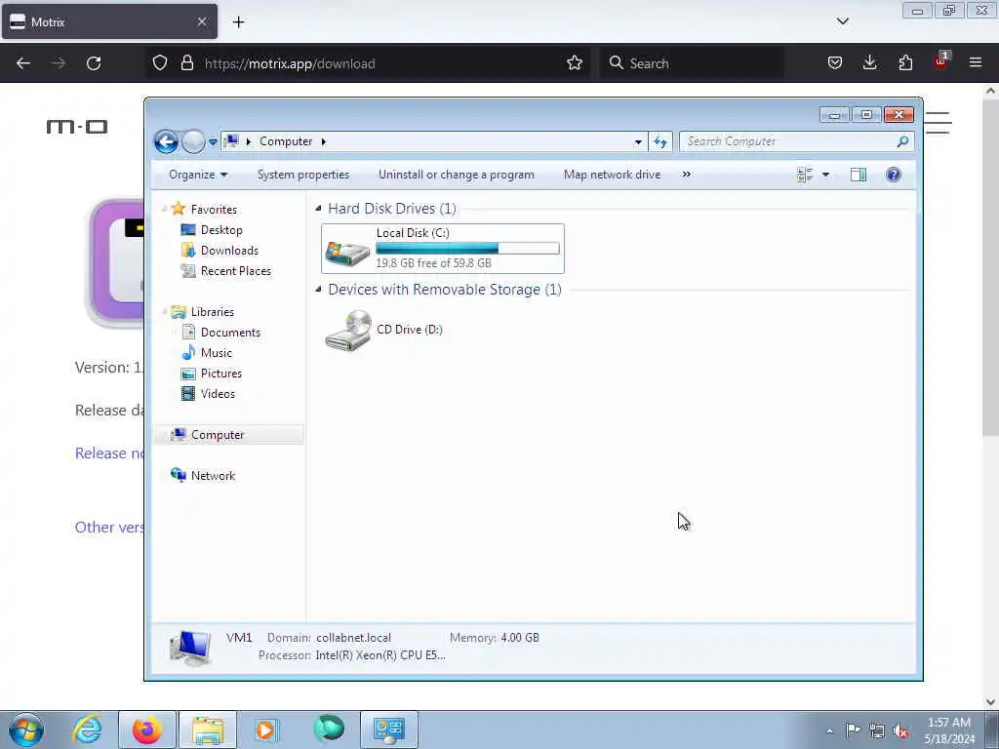Close the Motrix tab

[202, 22]
